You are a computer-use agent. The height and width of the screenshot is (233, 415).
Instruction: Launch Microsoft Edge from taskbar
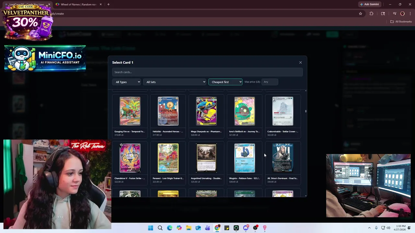[170, 228]
